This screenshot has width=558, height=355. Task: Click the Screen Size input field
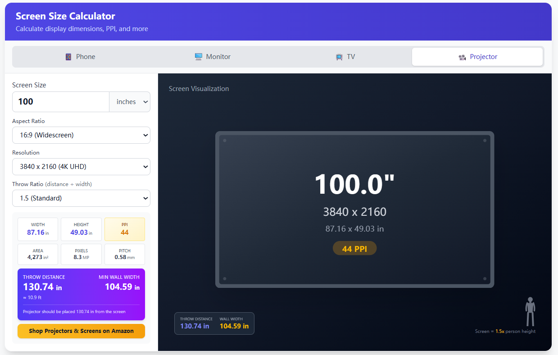pyautogui.click(x=60, y=101)
